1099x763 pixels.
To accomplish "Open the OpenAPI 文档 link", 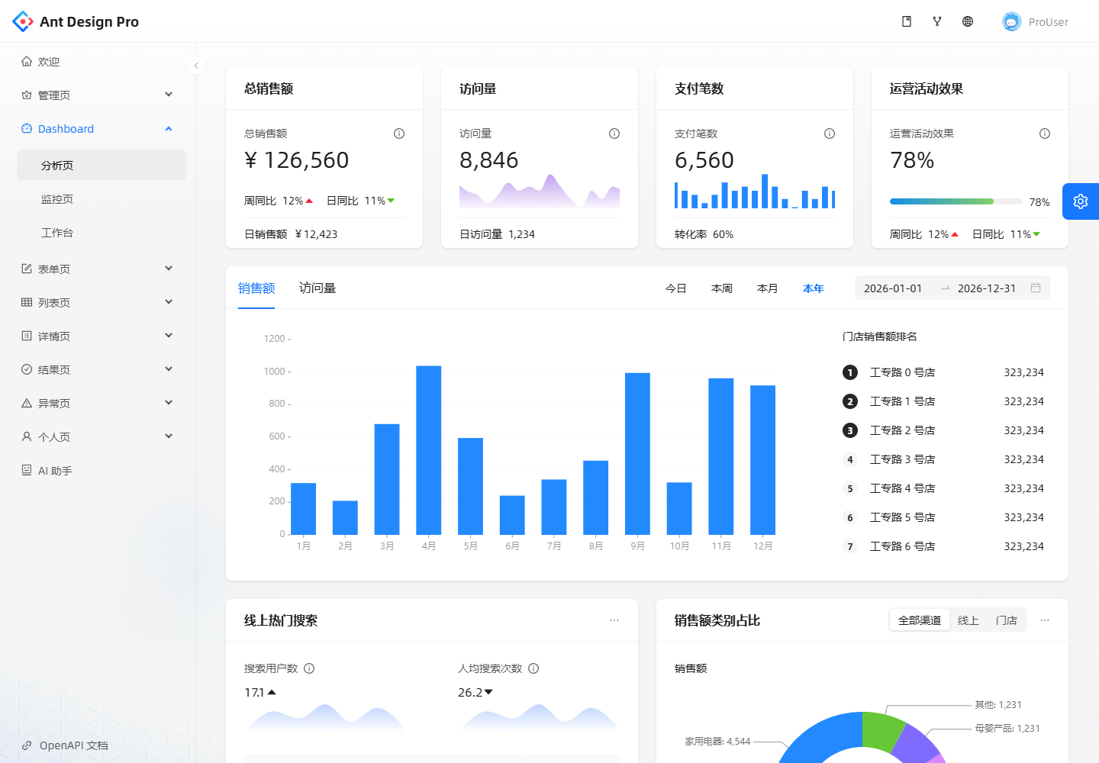I will point(66,745).
